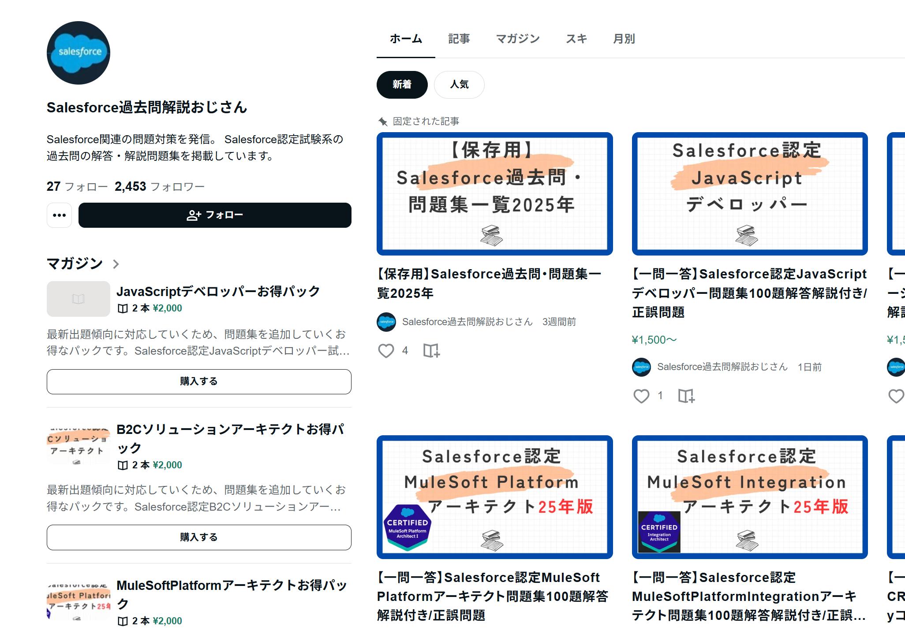Click author name next to 1日前
This screenshot has width=905, height=630.
tap(722, 367)
